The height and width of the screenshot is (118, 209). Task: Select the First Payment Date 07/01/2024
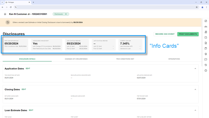[141, 99]
